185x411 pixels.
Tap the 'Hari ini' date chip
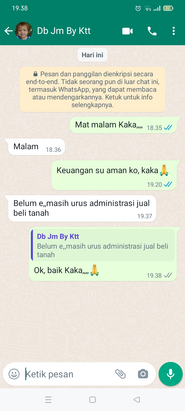[92, 55]
